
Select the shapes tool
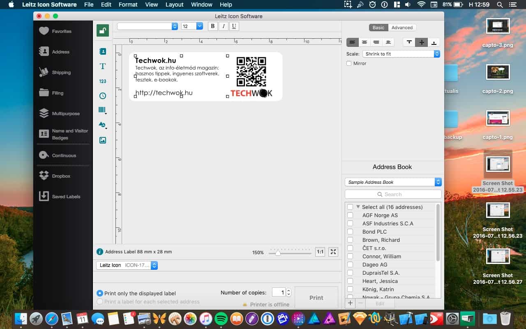[103, 125]
